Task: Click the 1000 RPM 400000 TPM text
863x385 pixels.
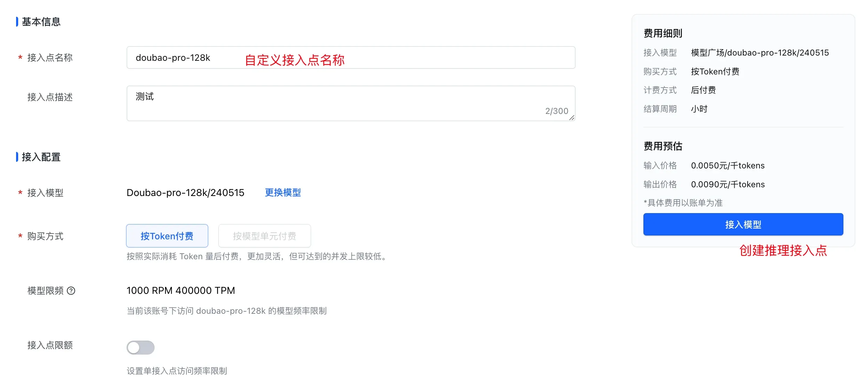Action: click(x=181, y=290)
